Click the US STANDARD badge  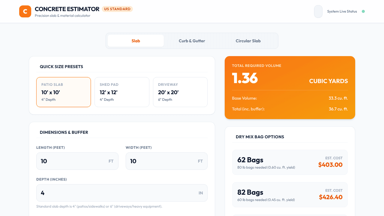117,9
